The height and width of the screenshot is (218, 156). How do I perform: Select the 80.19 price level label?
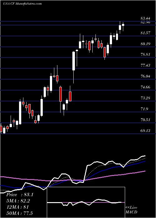pos(146,44)
